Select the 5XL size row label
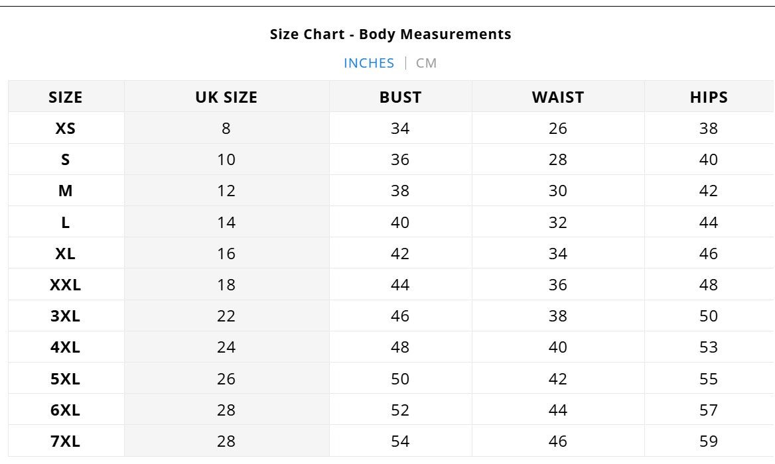Image resolution: width=775 pixels, height=464 pixels. [x=65, y=378]
